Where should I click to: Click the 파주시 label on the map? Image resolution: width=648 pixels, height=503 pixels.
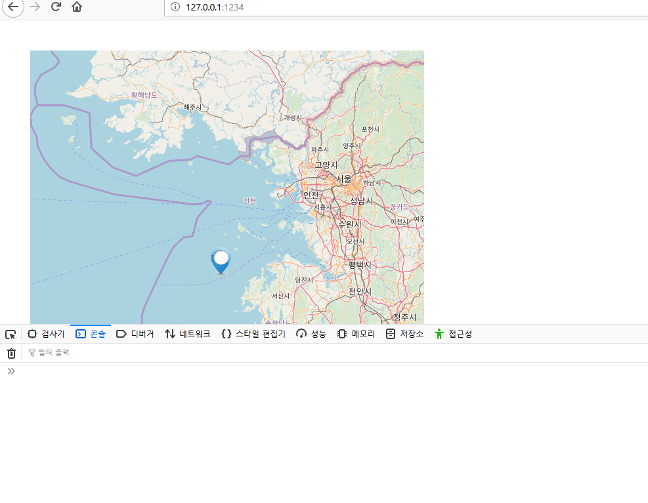click(320, 150)
